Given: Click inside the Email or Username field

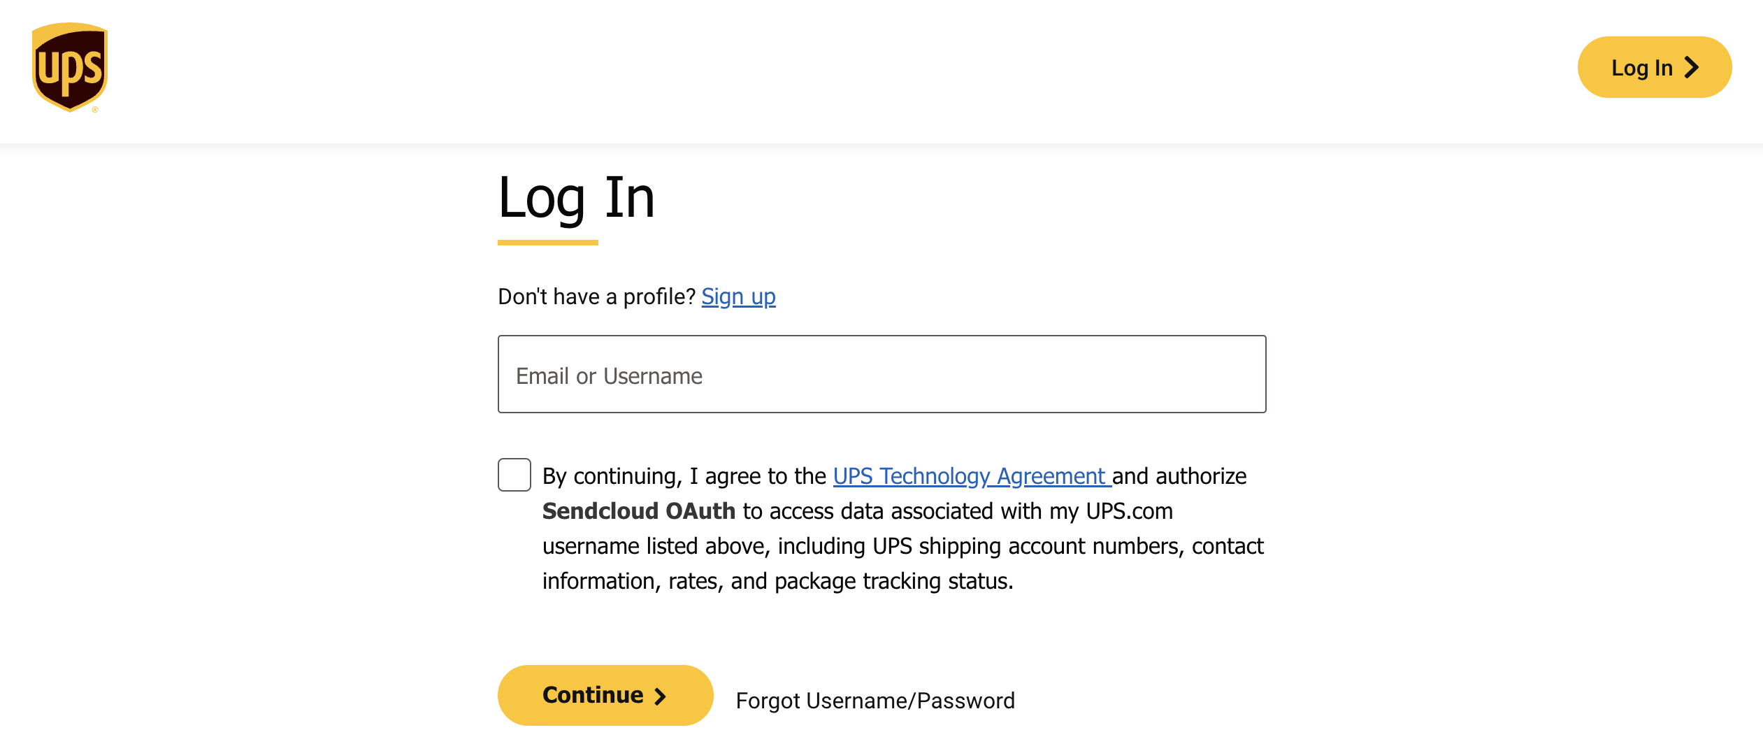Looking at the screenshot, I should (x=881, y=375).
